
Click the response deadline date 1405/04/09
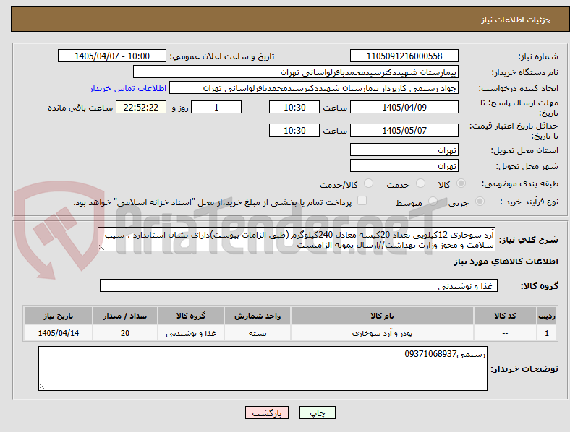click(404, 108)
